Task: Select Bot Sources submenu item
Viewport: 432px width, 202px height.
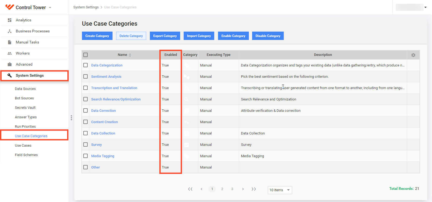Action: (24, 98)
